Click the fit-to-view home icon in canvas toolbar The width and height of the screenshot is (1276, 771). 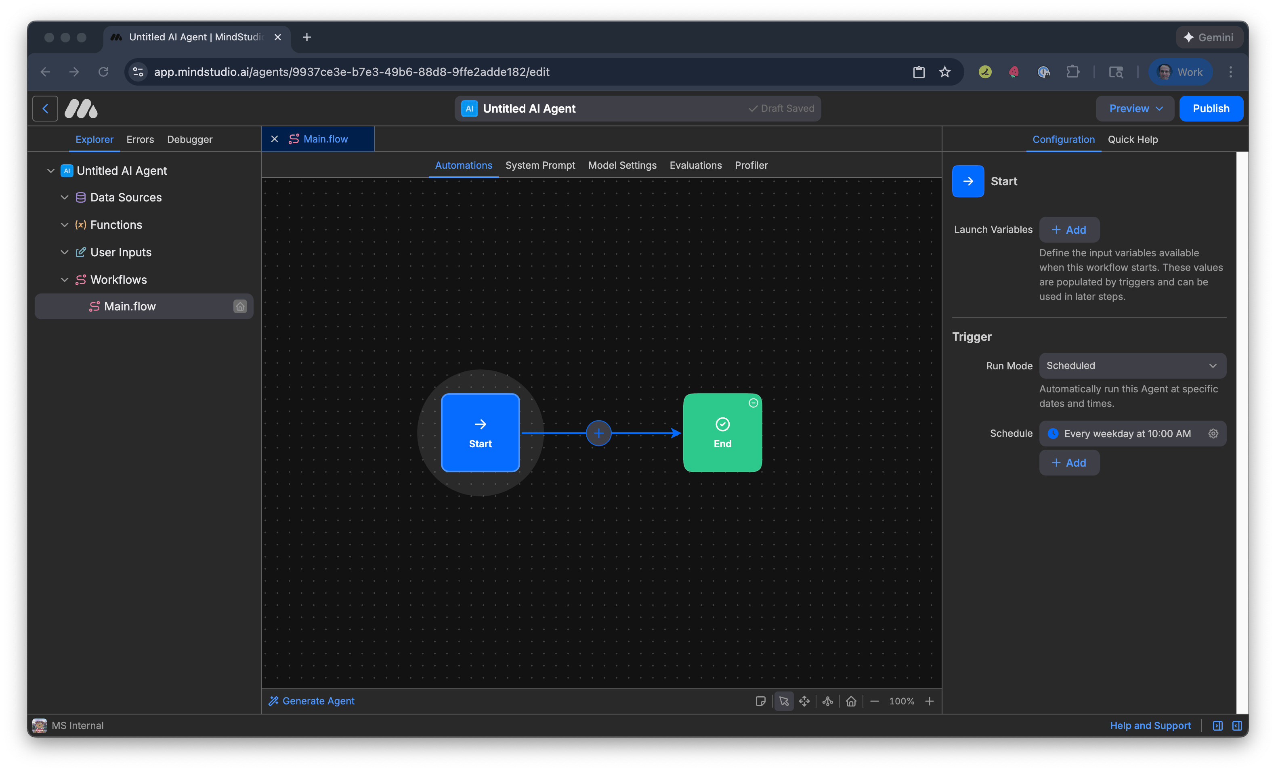click(x=851, y=702)
